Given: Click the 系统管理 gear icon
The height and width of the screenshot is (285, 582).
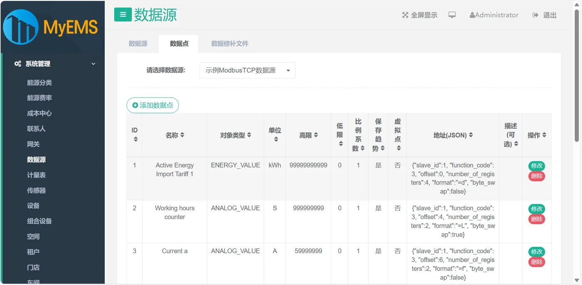Looking at the screenshot, I should pyautogui.click(x=17, y=64).
